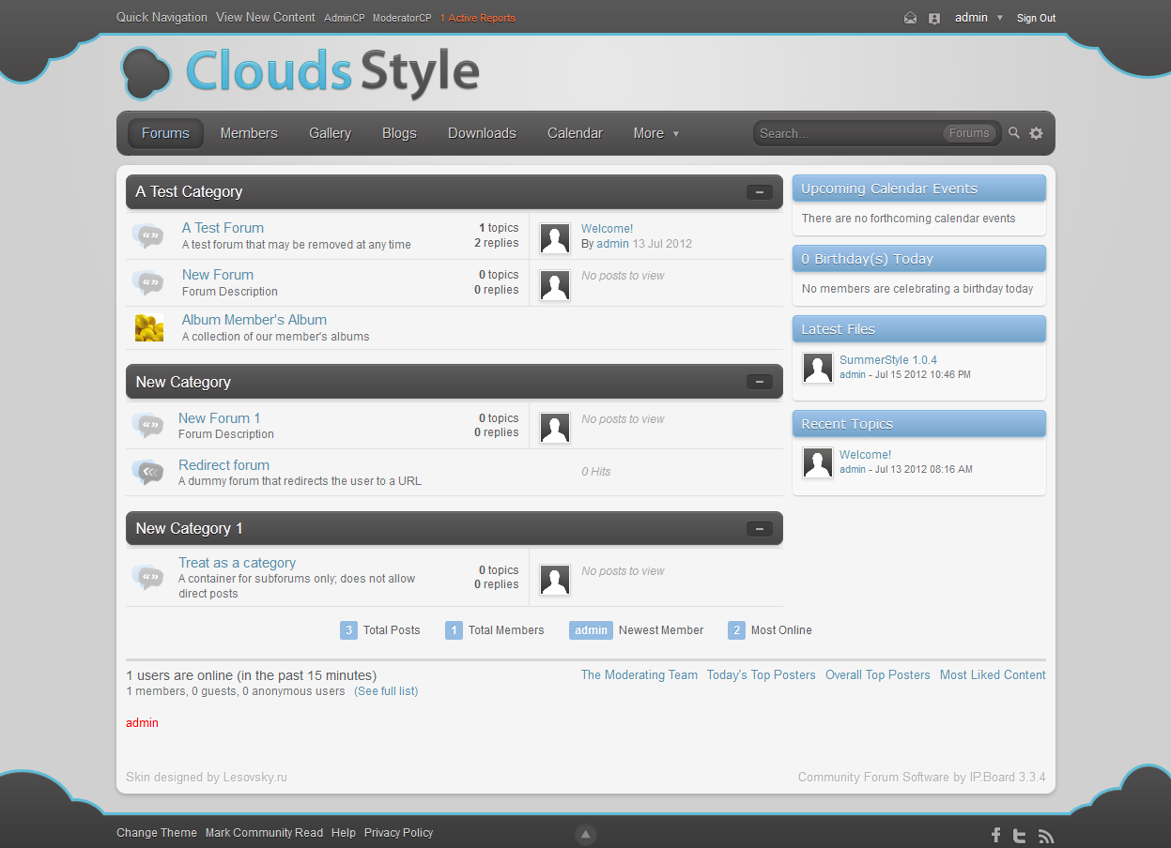The width and height of the screenshot is (1171, 848).
Task: Collapse the A Test Category section
Action: tap(759, 192)
